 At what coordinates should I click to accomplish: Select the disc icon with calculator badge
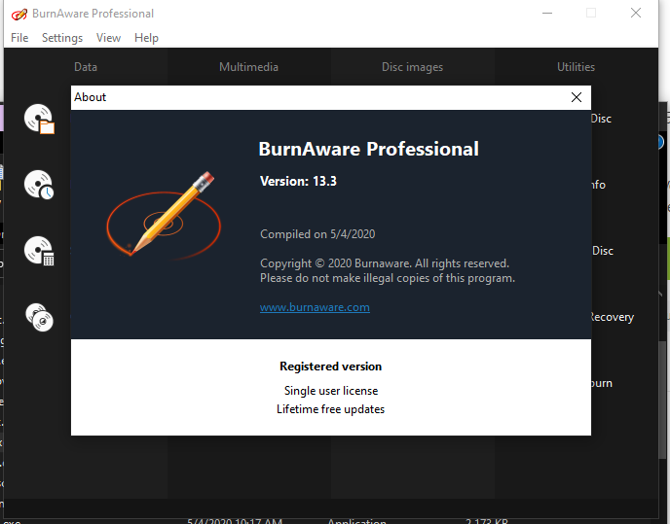click(39, 251)
